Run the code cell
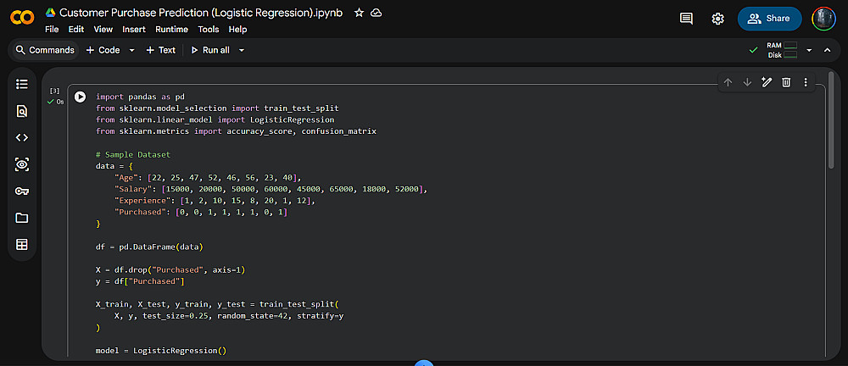 (81, 97)
